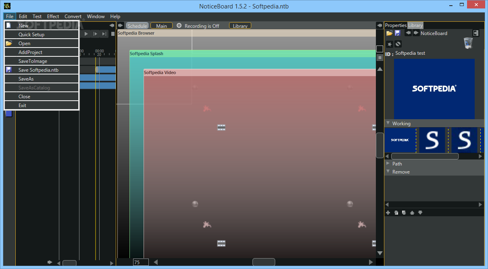Screen dimensions: 488x269
Task: Click the floppy save icon in the Library panel
Action: coord(398,33)
